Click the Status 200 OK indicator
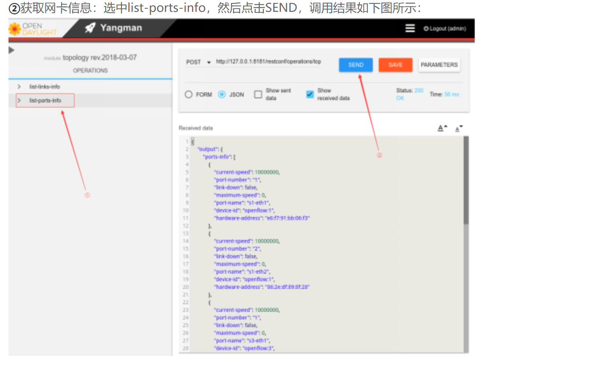This screenshot has height=372, width=597. 409,94
